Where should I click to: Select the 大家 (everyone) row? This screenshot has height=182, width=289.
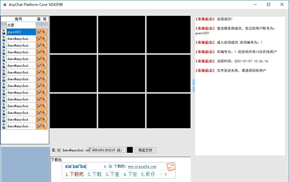point(21,25)
